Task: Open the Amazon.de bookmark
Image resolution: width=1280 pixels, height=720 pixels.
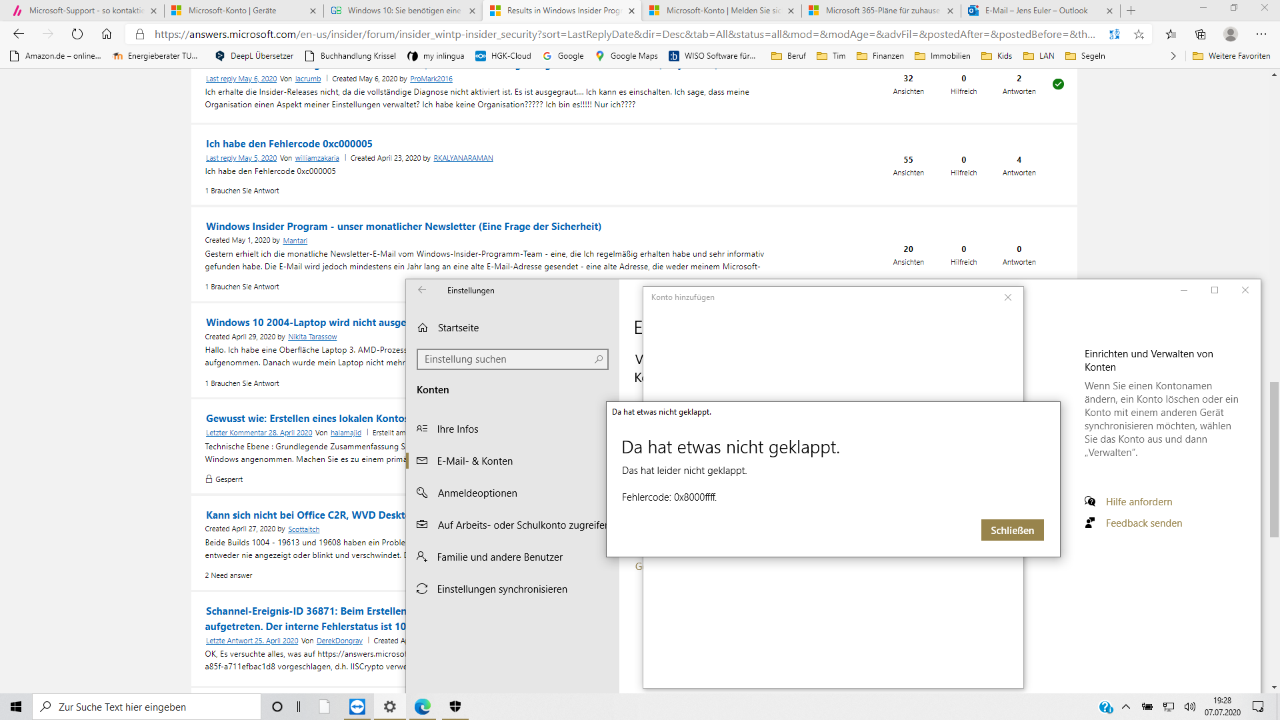Action: (x=56, y=56)
